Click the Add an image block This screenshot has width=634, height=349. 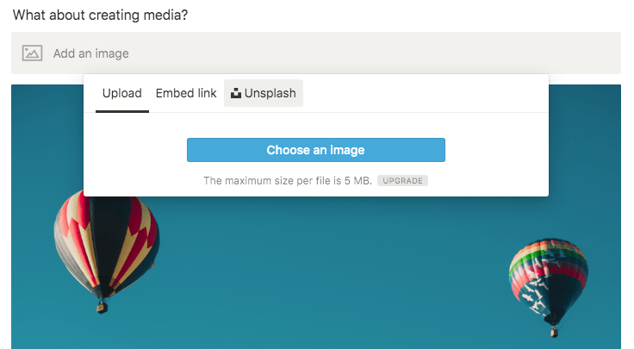[316, 53]
